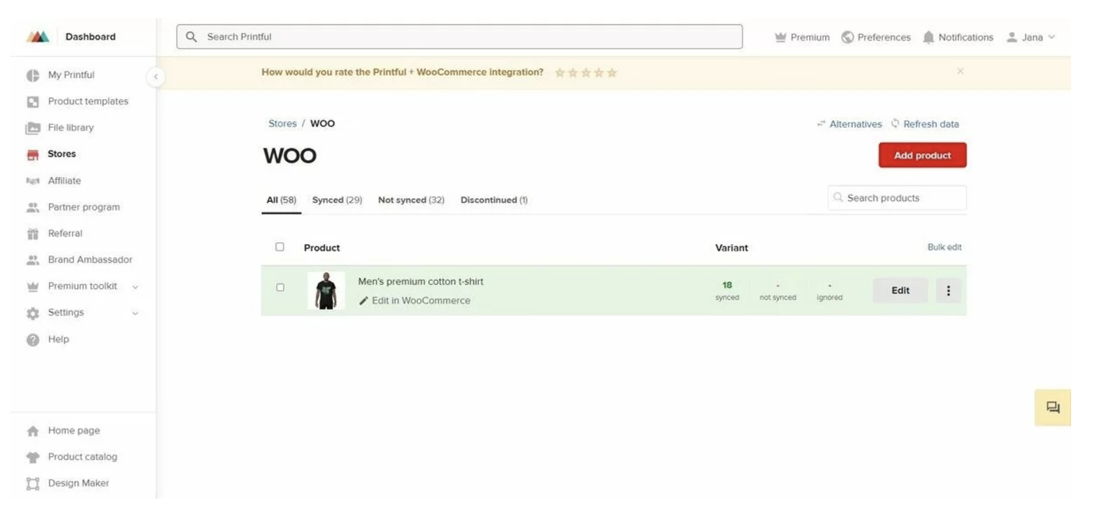The image size is (1110, 511).
Task: Select Stores in the sidebar menu
Action: [x=61, y=154]
